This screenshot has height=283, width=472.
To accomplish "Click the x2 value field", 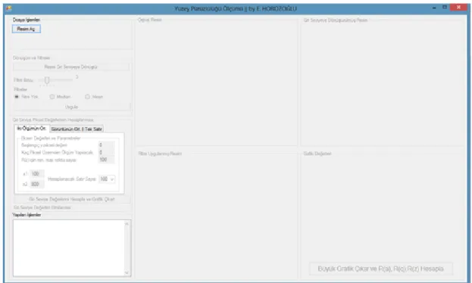I will (x=36, y=184).
